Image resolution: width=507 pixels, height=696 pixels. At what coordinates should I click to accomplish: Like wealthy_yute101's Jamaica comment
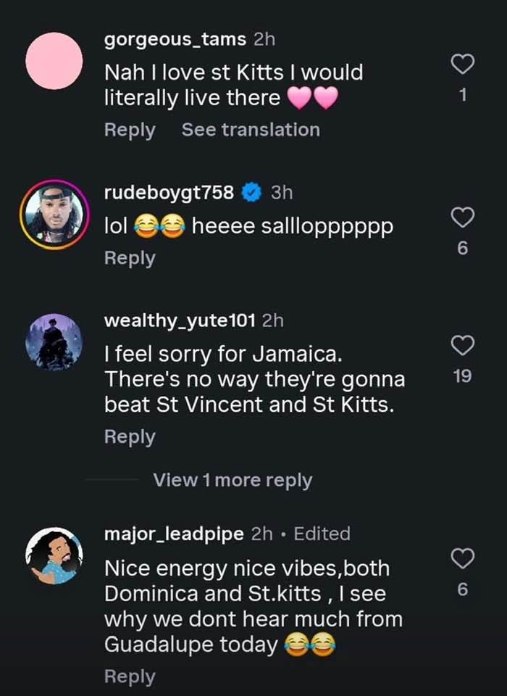tap(463, 345)
